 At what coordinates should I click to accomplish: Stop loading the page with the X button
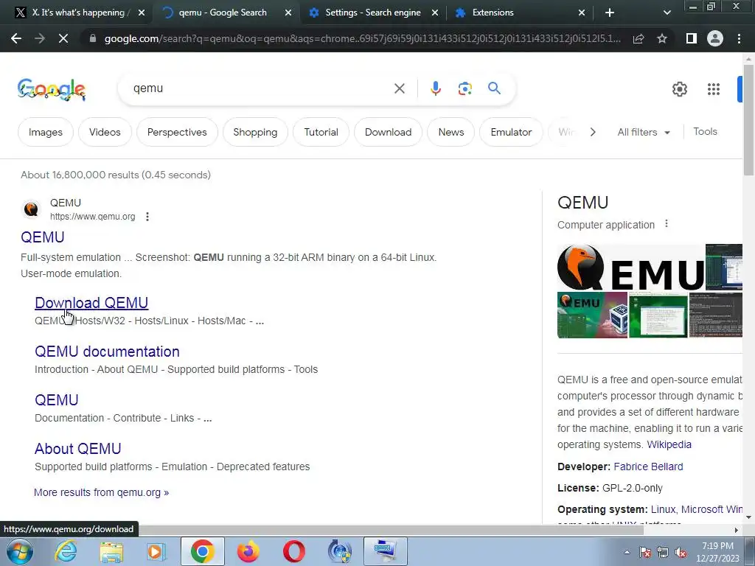tap(63, 38)
